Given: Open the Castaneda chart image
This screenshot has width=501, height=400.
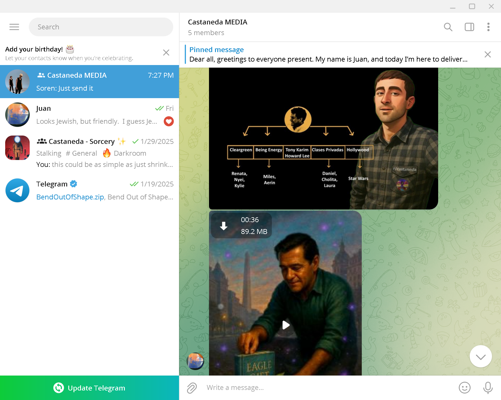Looking at the screenshot, I should click(323, 138).
